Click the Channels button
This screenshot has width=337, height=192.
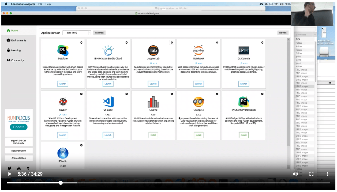99,33
